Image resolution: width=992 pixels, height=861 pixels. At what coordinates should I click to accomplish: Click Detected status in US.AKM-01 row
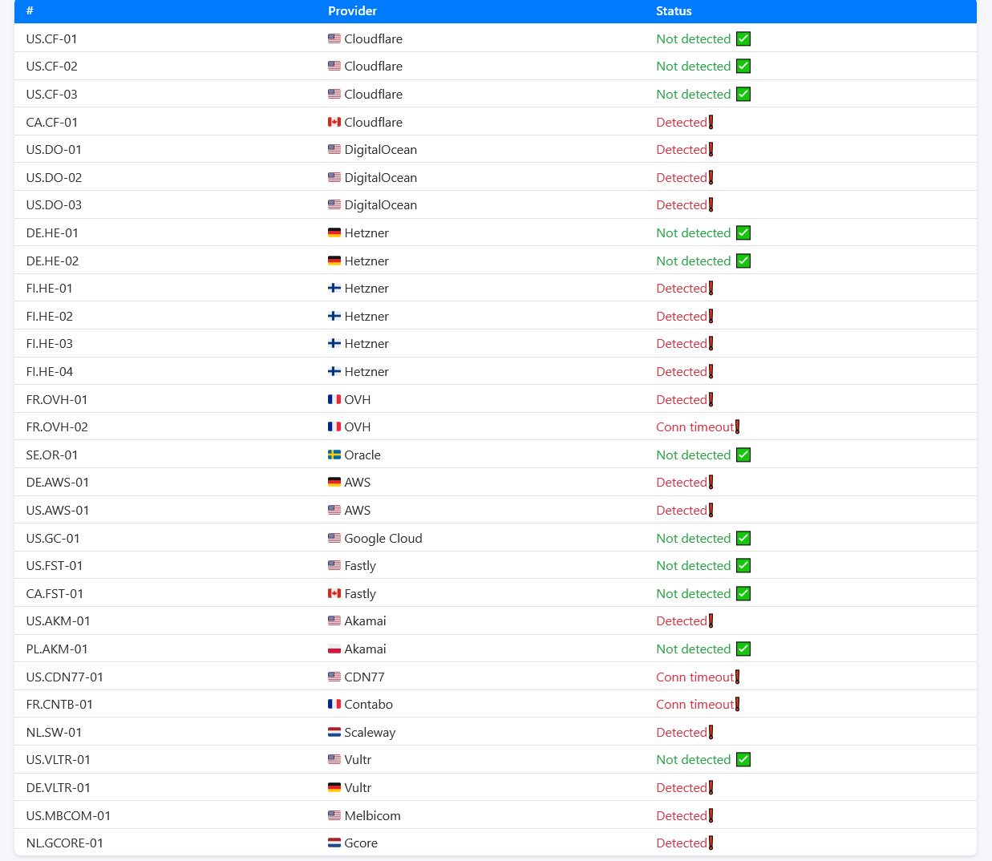click(682, 621)
